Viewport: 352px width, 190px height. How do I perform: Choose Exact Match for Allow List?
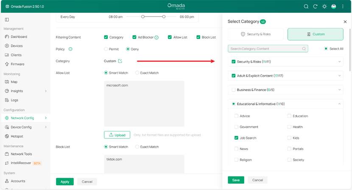click(x=137, y=73)
